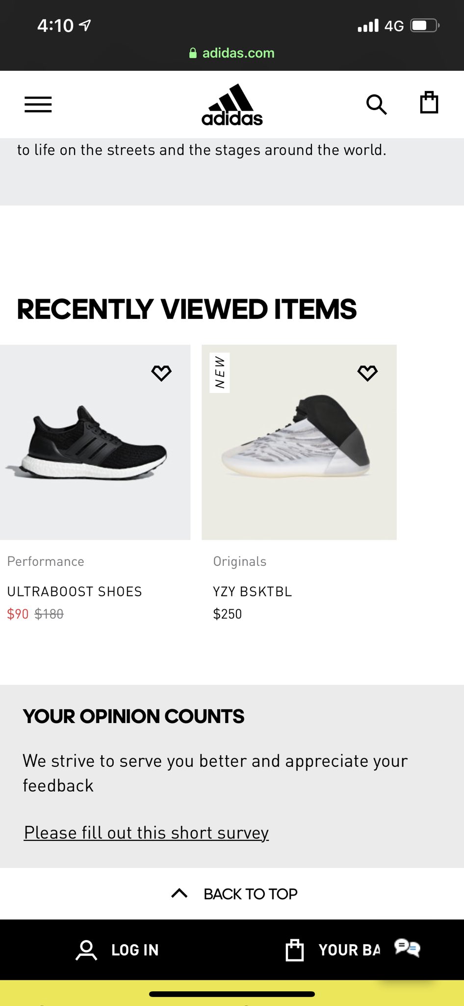This screenshot has width=464, height=1006.
Task: Open the shopping bag in header
Action: pos(429,103)
